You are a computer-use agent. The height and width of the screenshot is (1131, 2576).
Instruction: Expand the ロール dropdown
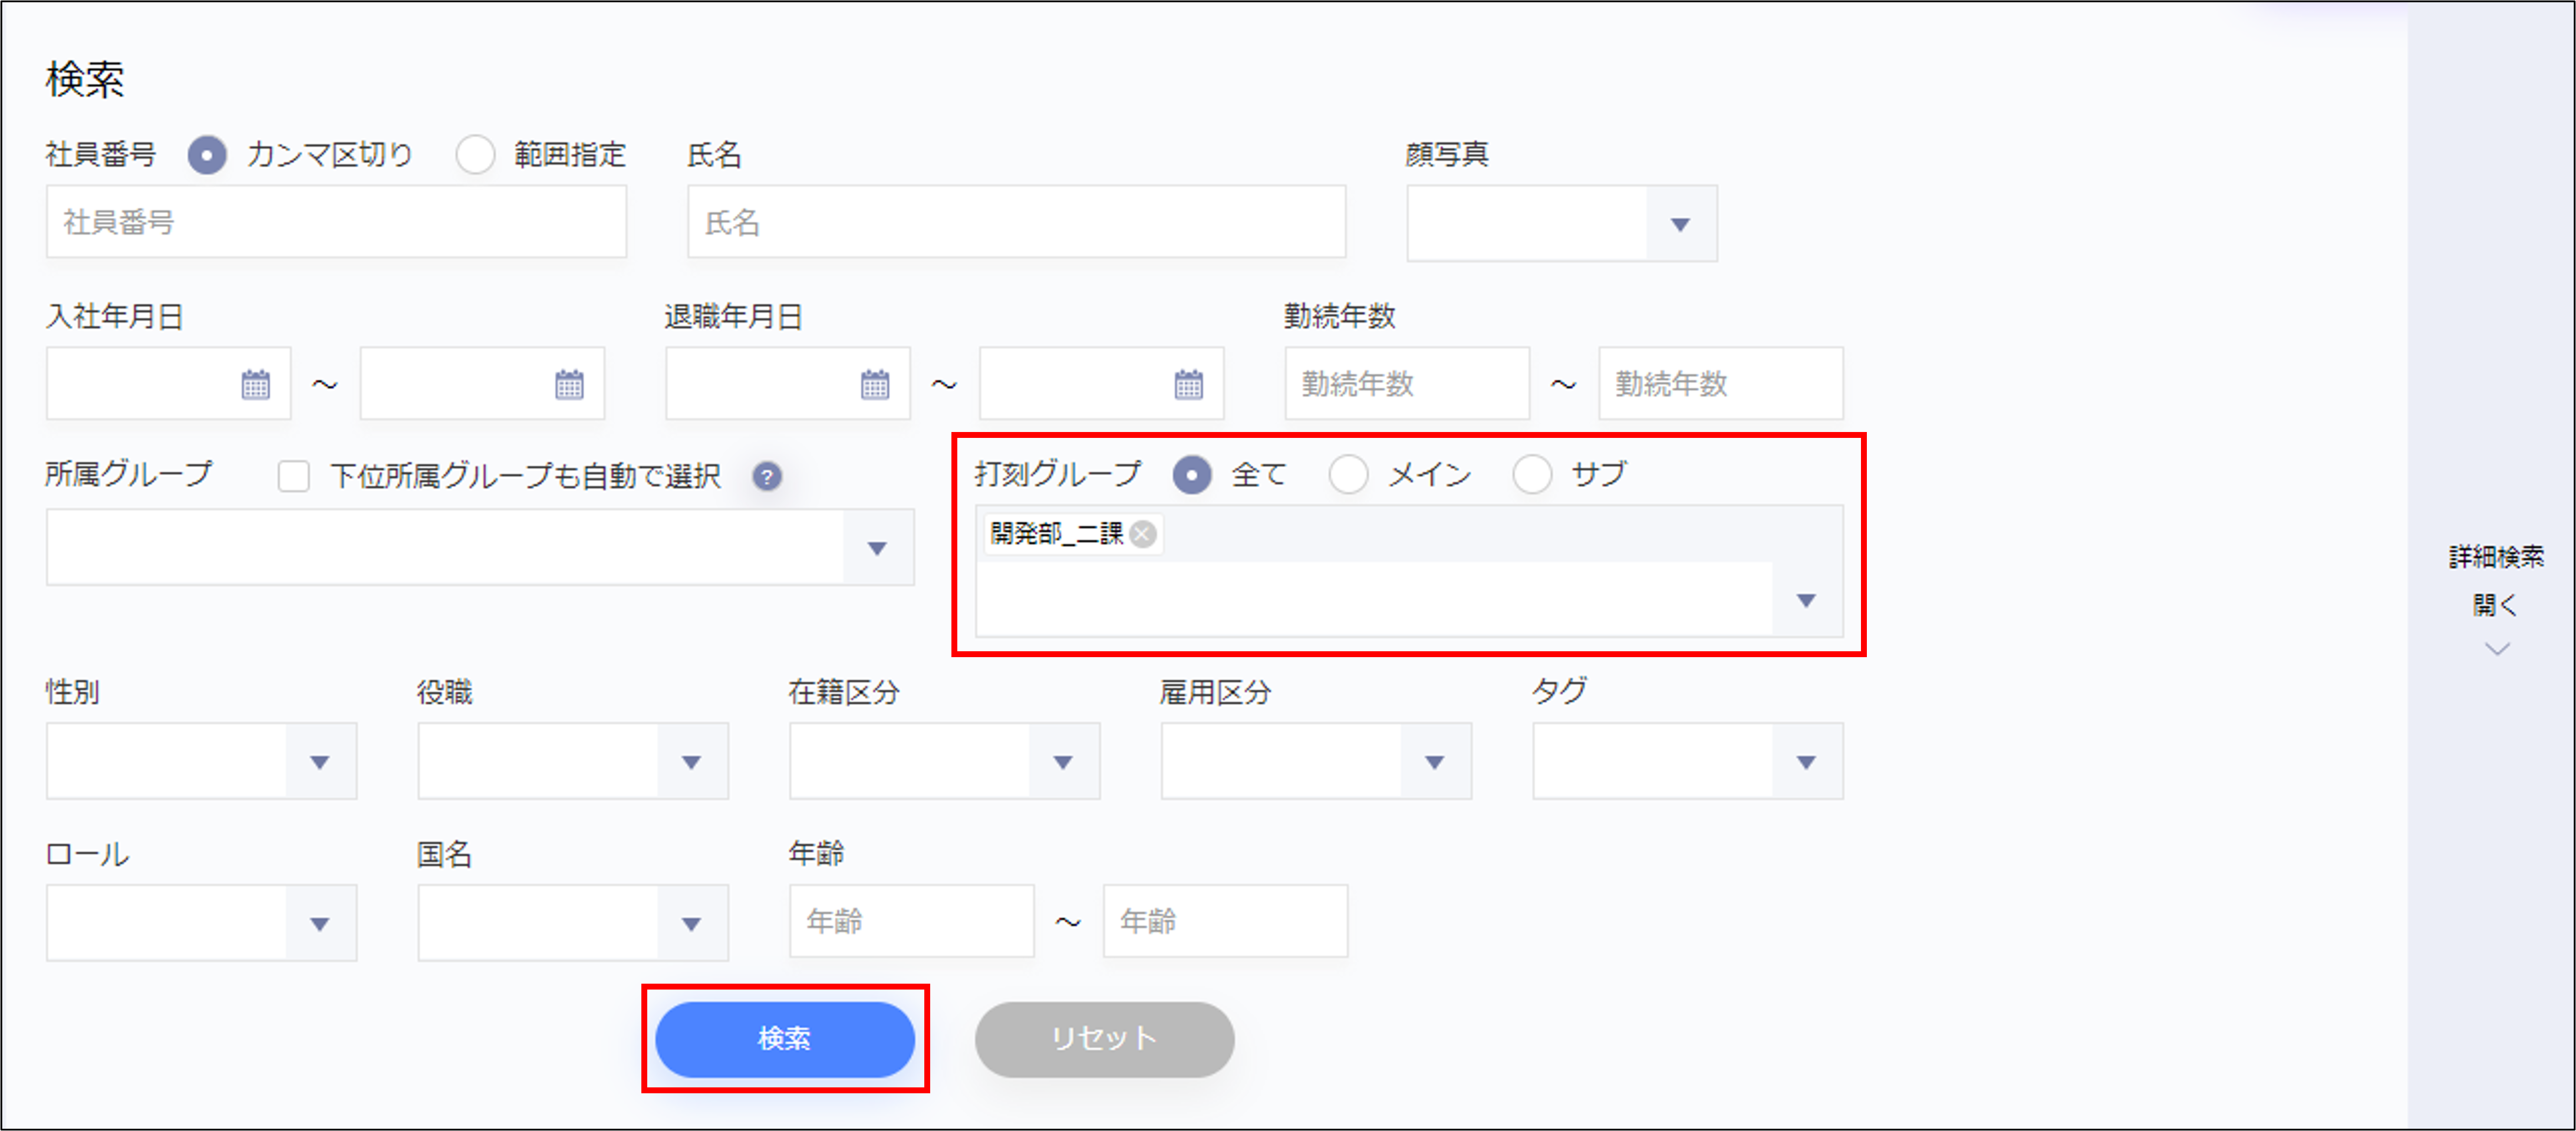(x=319, y=924)
